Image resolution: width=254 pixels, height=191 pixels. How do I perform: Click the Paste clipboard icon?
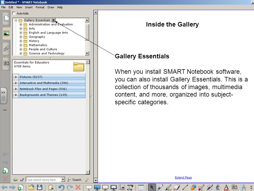51,188
